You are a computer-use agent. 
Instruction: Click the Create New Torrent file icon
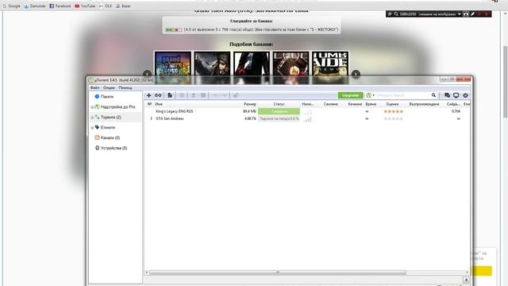pyautogui.click(x=170, y=95)
